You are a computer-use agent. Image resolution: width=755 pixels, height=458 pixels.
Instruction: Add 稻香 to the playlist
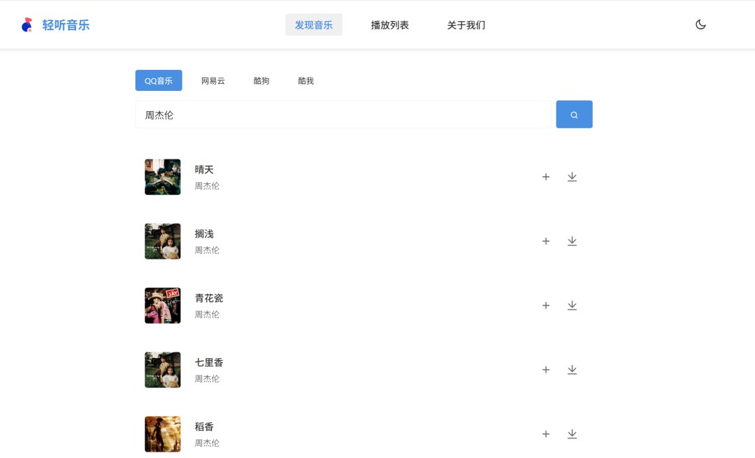[x=546, y=434]
